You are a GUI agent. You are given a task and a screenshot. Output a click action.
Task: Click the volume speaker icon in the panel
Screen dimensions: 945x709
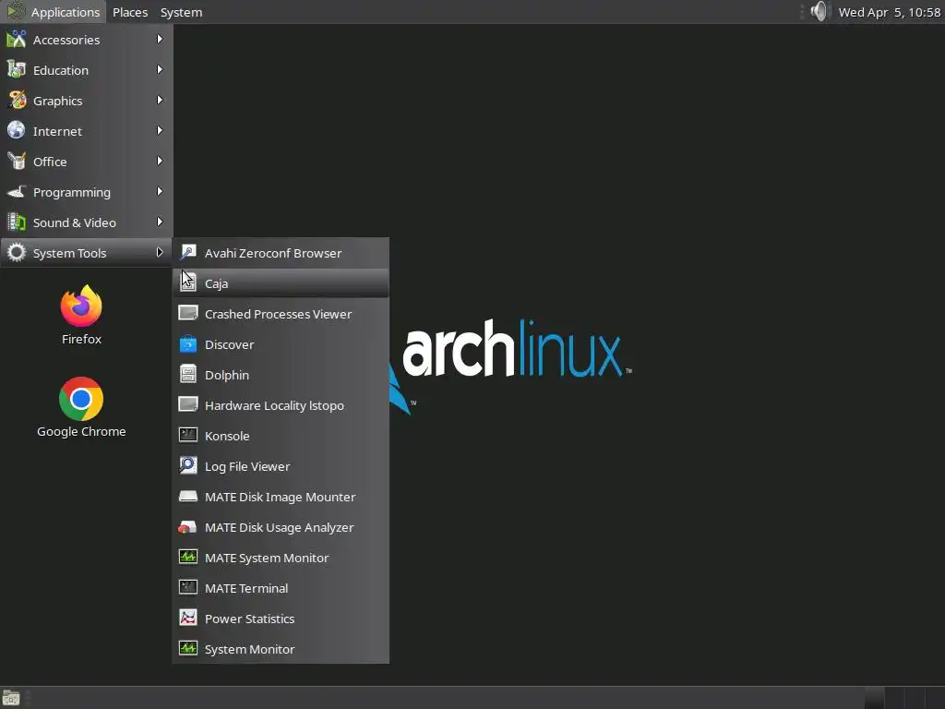(819, 11)
